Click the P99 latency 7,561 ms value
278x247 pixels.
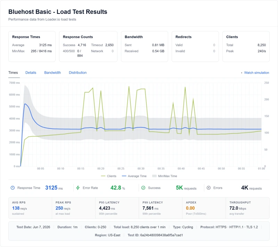tap(150, 208)
